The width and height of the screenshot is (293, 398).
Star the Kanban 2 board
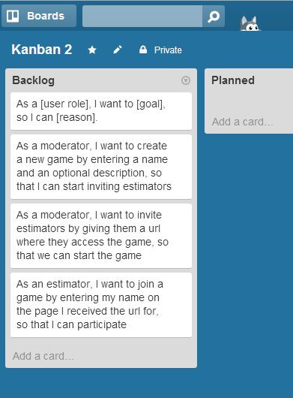[92, 50]
